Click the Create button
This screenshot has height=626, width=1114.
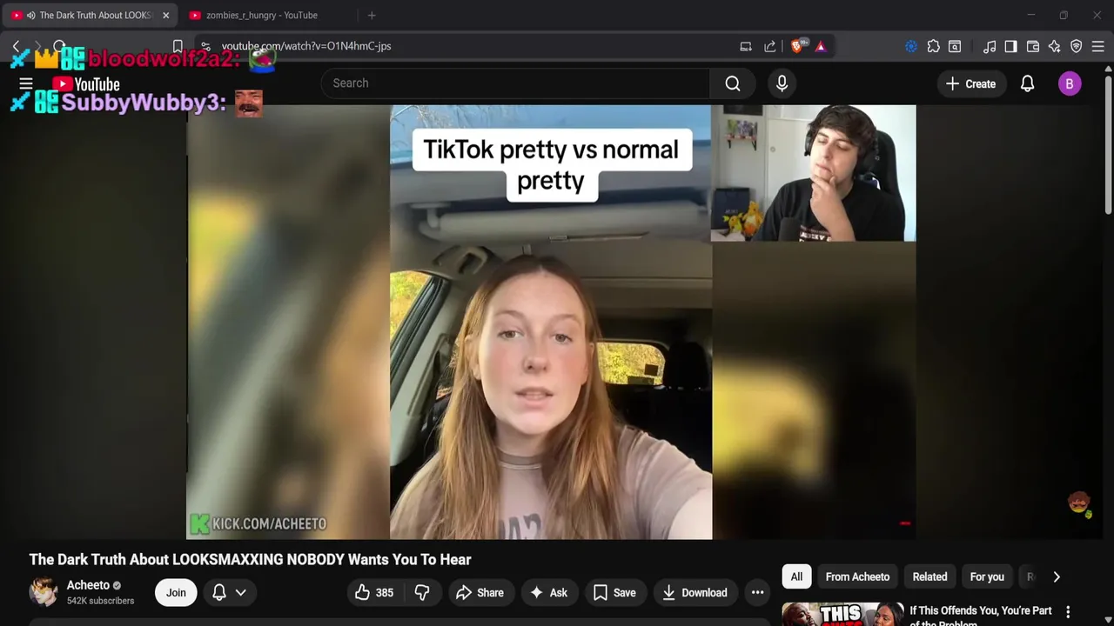[x=970, y=83]
